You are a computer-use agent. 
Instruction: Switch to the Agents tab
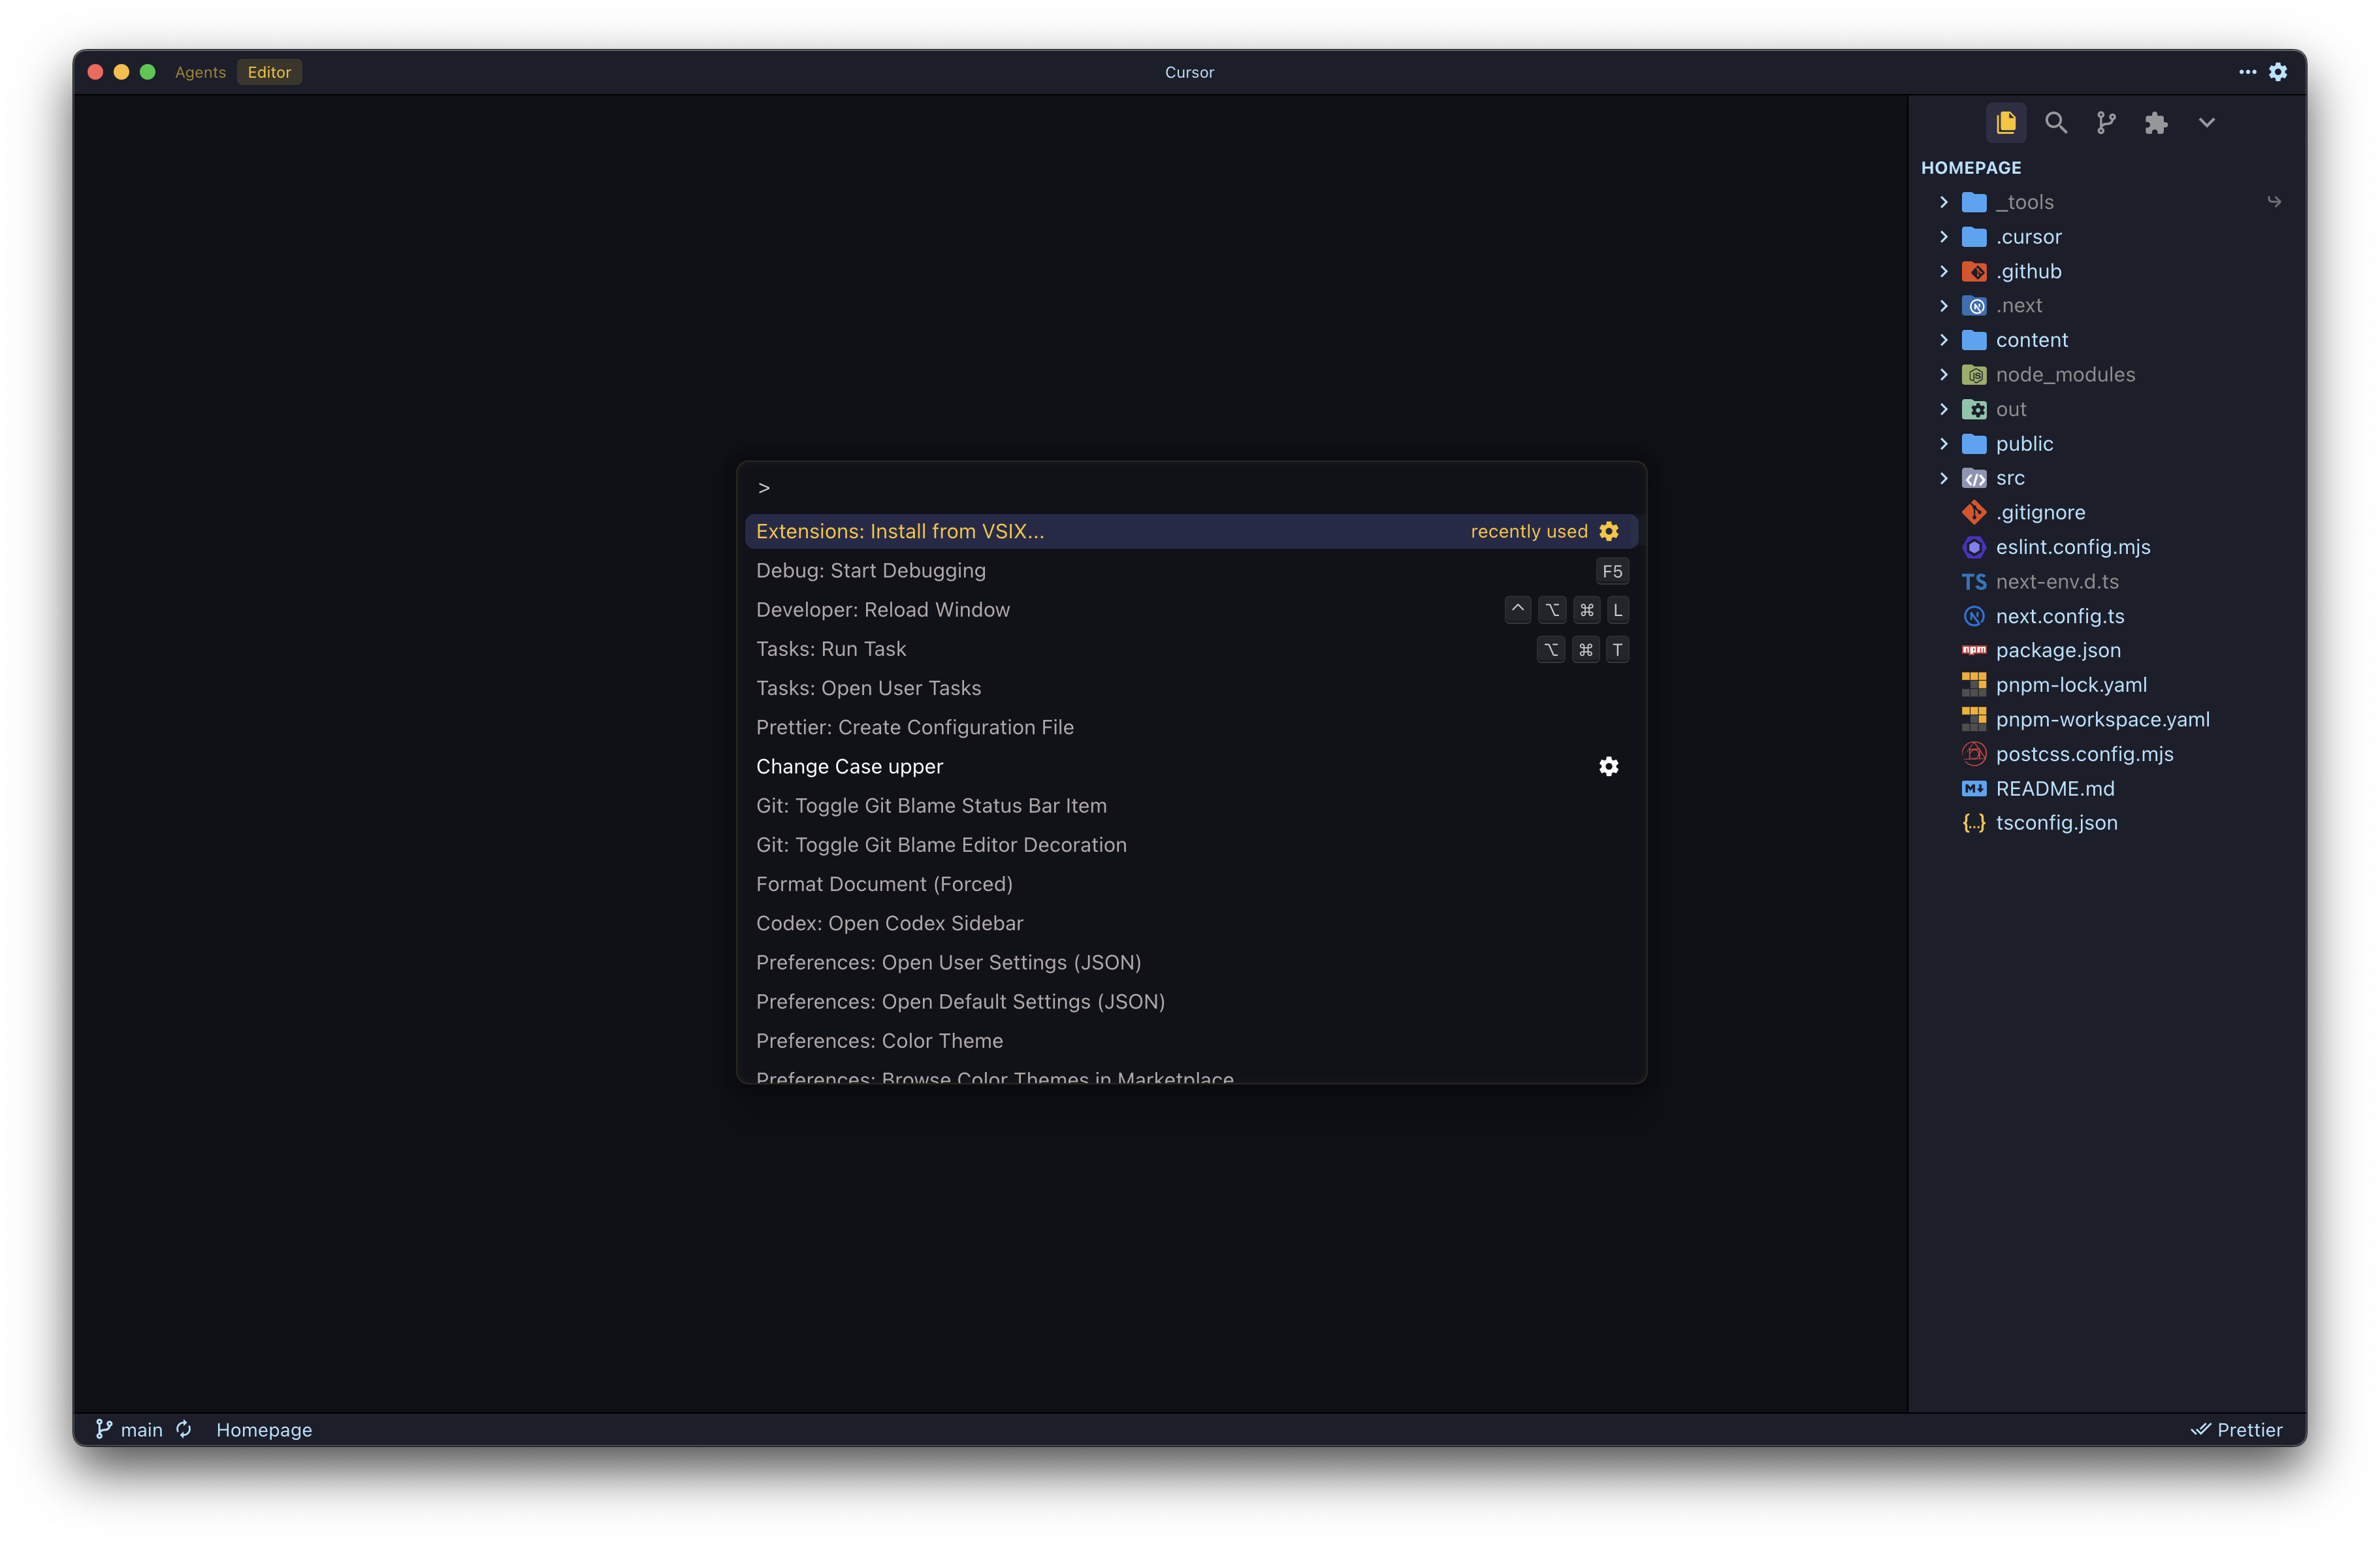(x=200, y=71)
